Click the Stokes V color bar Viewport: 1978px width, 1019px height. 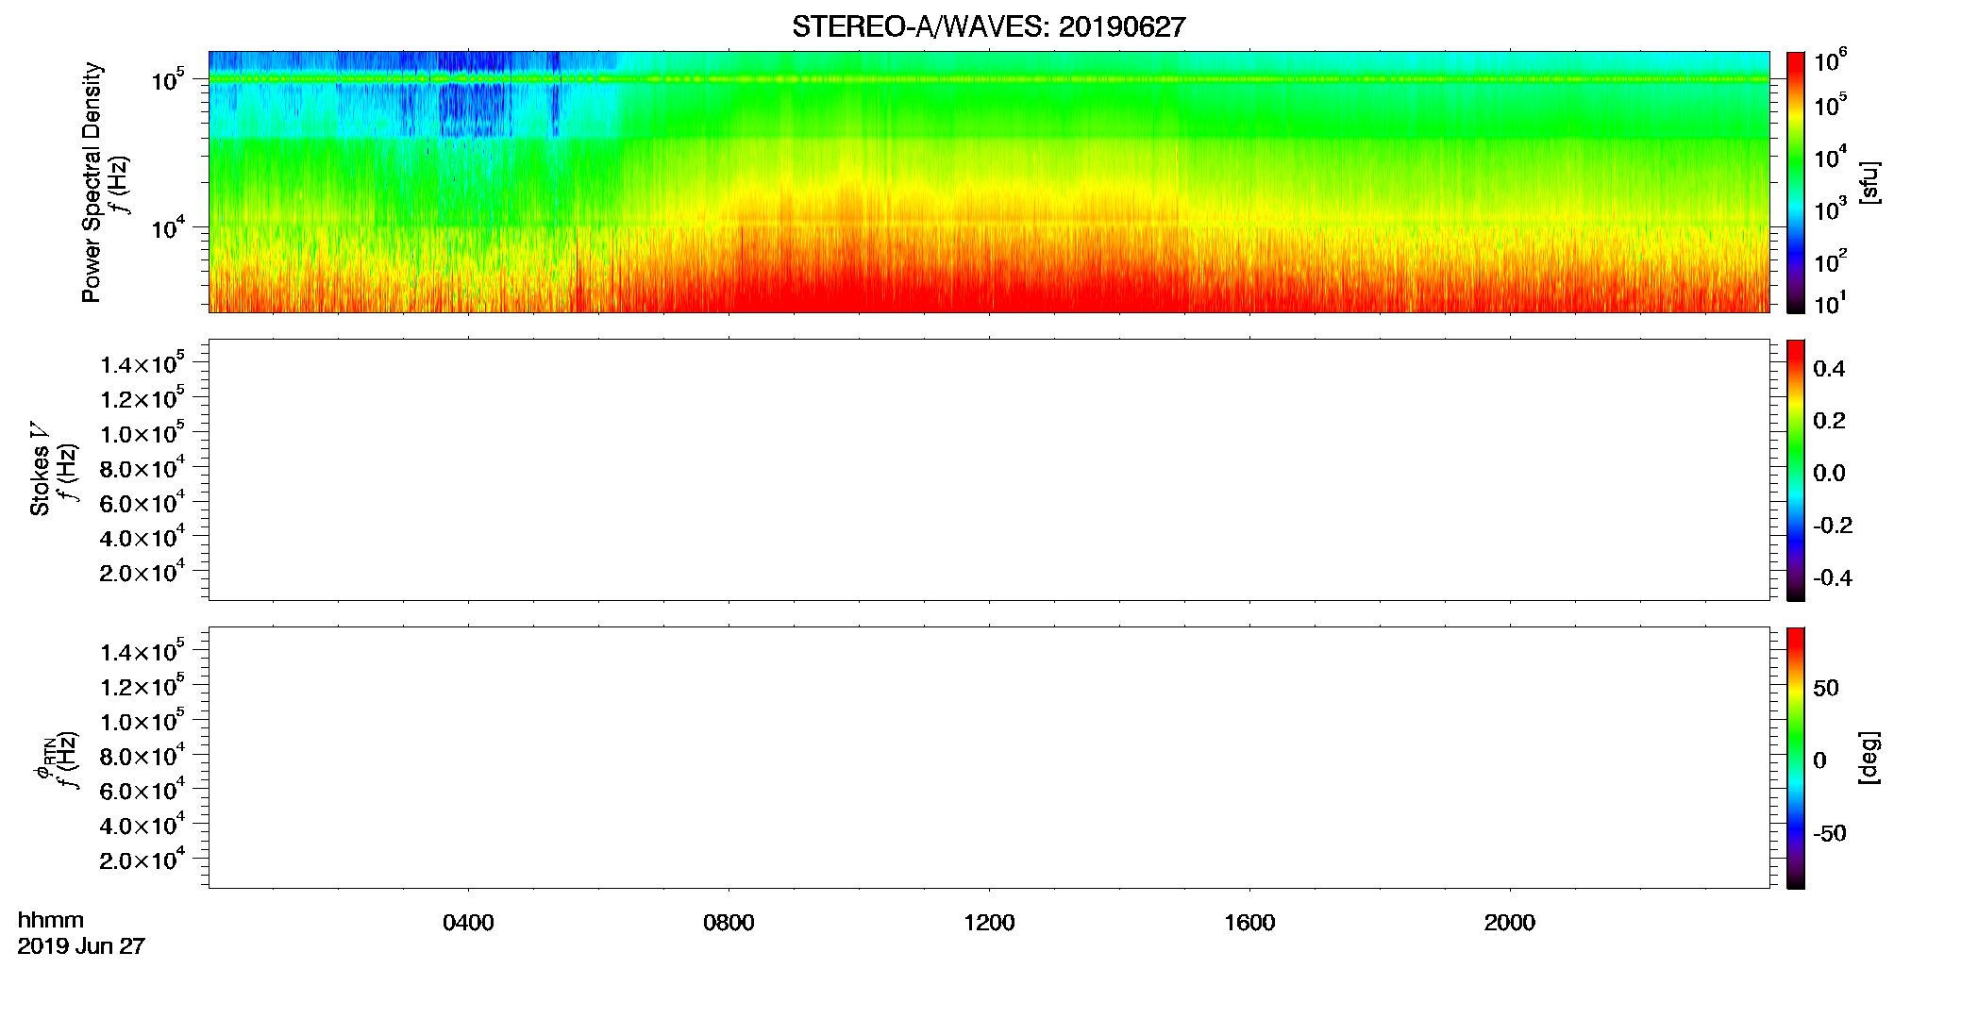pos(1796,470)
